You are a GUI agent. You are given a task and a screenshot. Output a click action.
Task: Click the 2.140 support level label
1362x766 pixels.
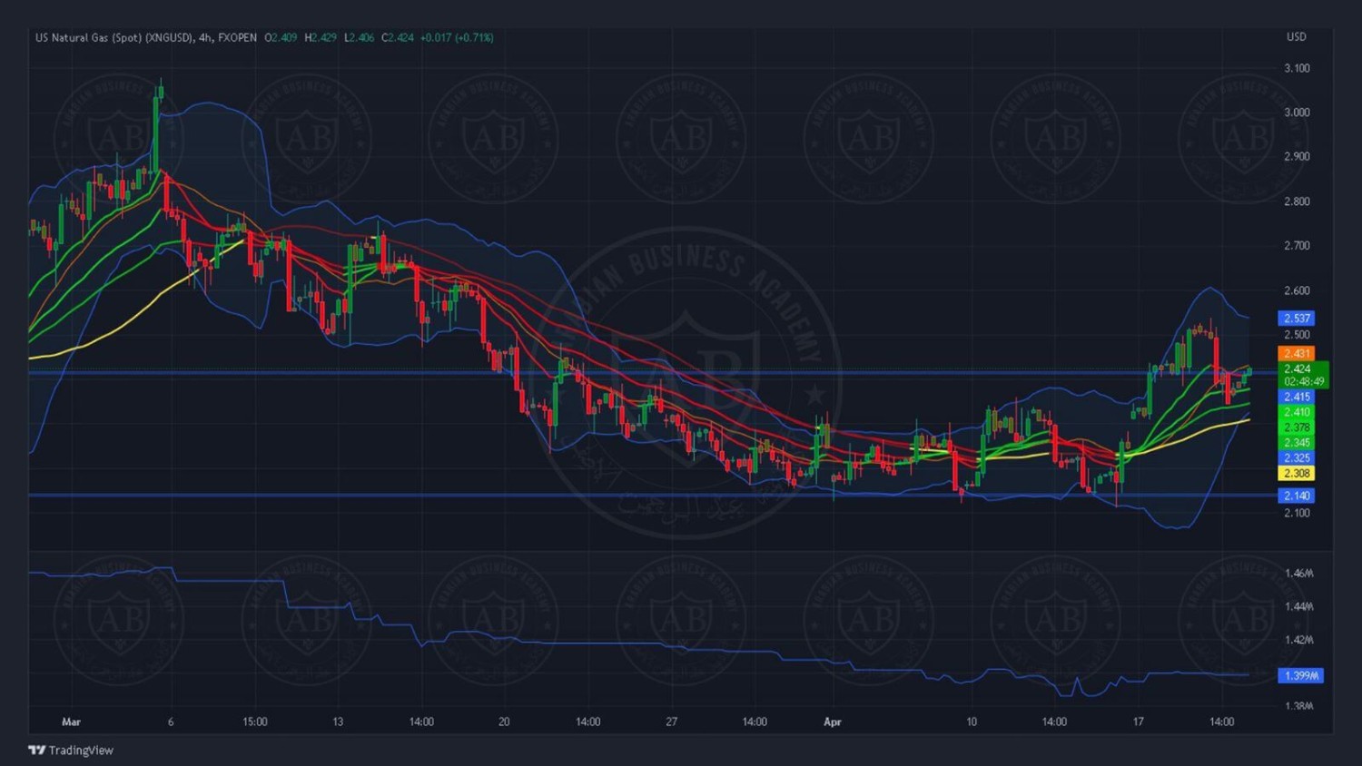tap(1297, 496)
